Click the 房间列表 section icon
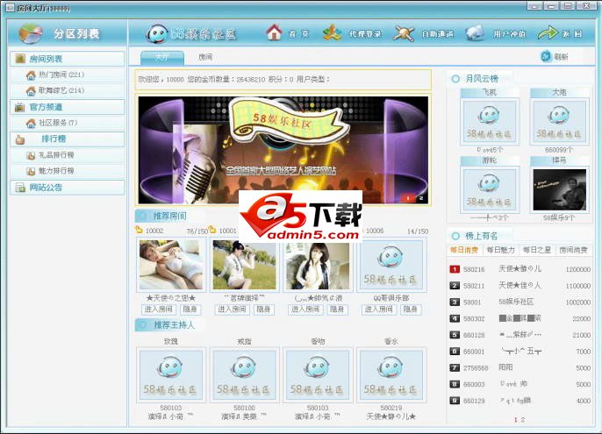 click(20, 59)
